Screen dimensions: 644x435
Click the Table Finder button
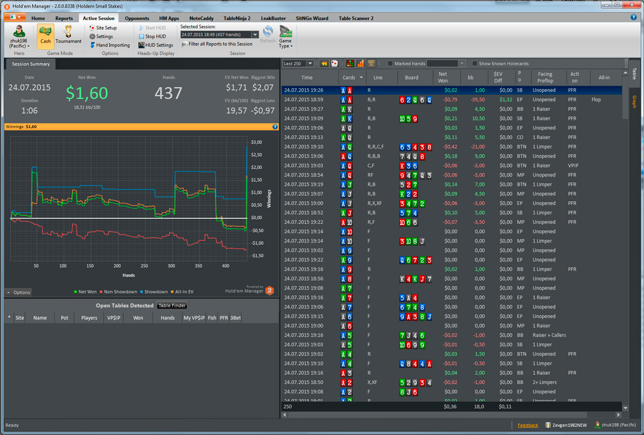coord(172,305)
